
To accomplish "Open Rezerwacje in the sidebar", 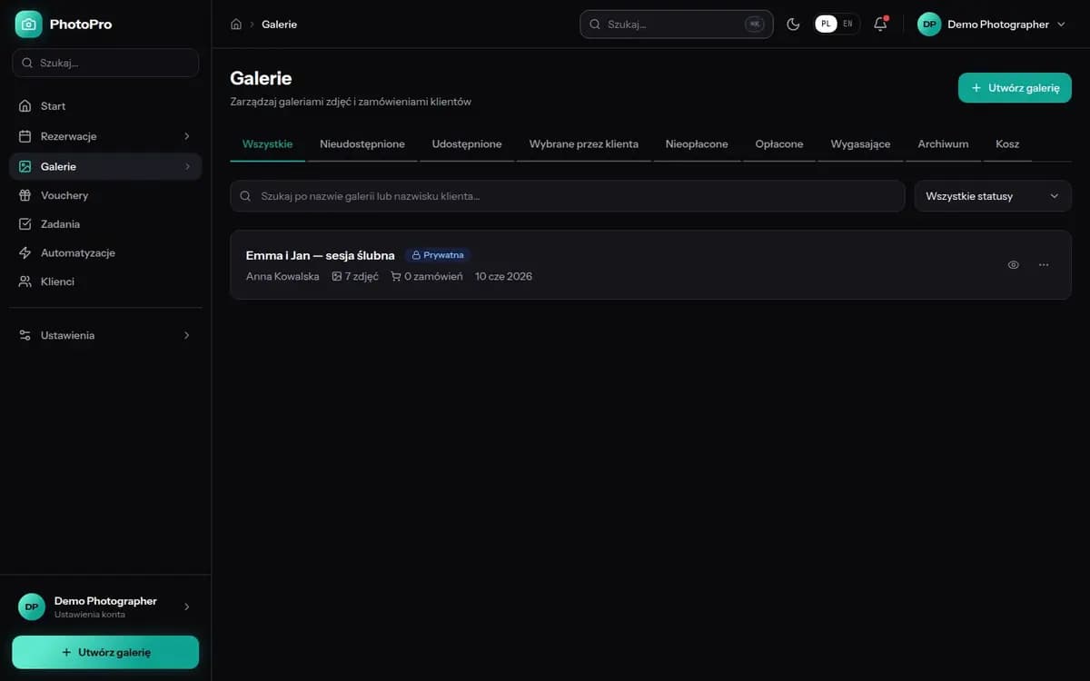I will click(105, 136).
